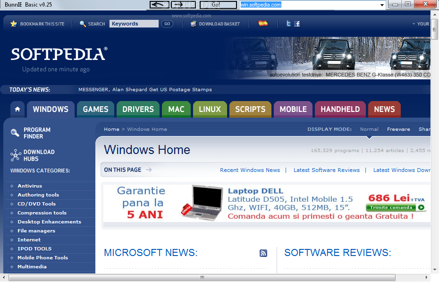Click the bookmark star icon
Viewport: 439px width, 282px height.
pos(14,24)
